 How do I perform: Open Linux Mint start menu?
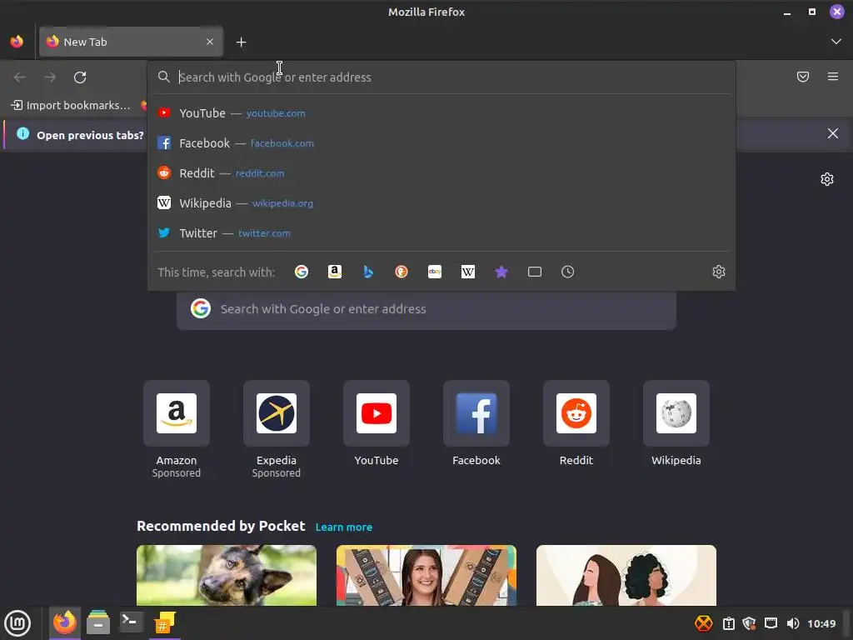[17, 623]
